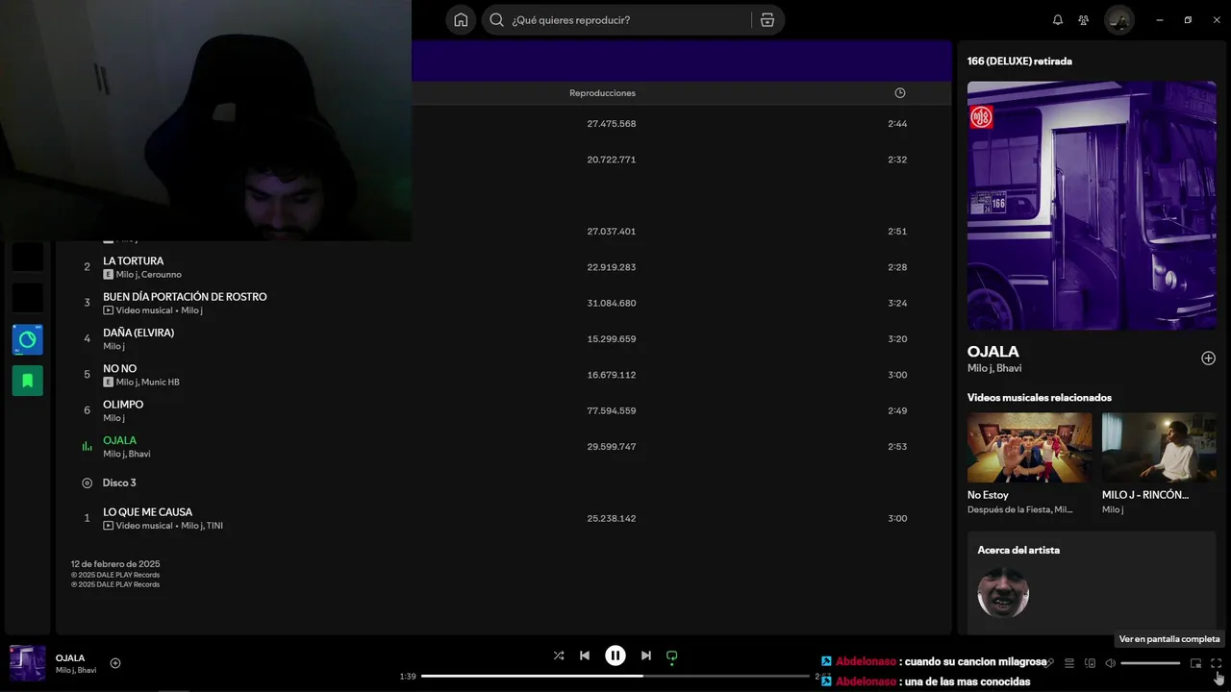Click play count 77.594.559
Screen dimensions: 1231x692
point(611,410)
